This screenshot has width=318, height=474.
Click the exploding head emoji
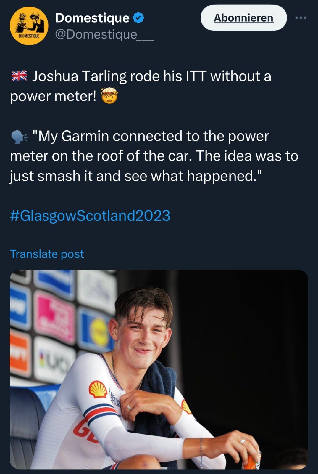click(109, 96)
